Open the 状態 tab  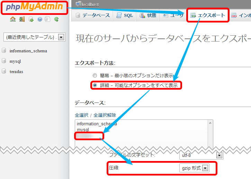147,15
